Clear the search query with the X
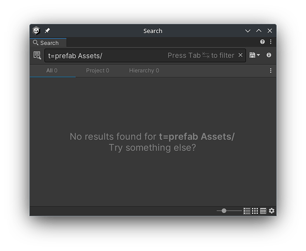The image size is (306, 251). pyautogui.click(x=240, y=55)
